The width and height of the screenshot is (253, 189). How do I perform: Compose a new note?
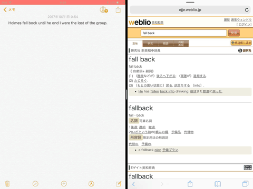pyautogui.click(x=119, y=184)
